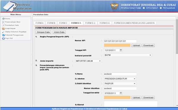
Task: Click the scrollbar up arrow
Action: 177,18
